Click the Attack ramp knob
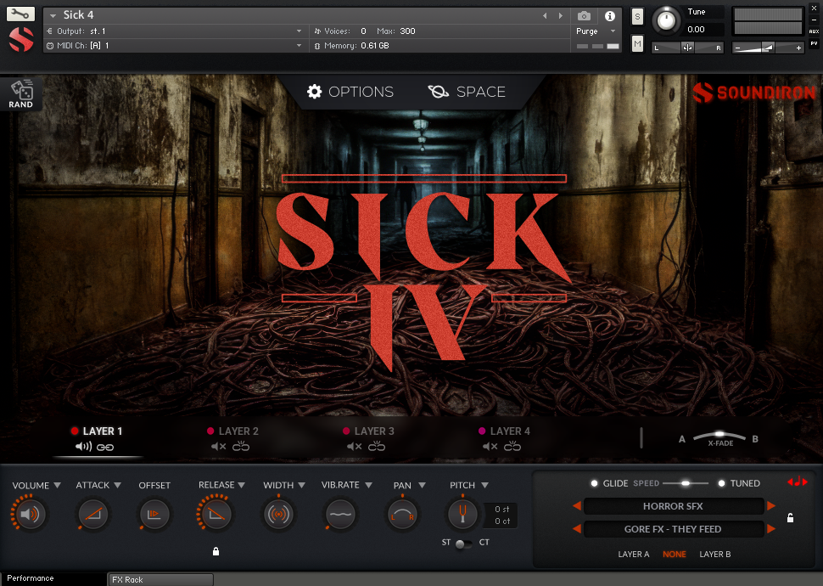Viewport: 823px width, 586px height. [92, 514]
